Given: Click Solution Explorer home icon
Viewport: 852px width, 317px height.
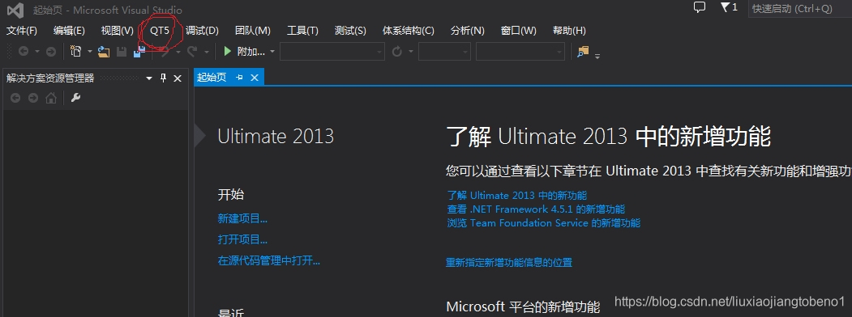Looking at the screenshot, I should tap(50, 98).
